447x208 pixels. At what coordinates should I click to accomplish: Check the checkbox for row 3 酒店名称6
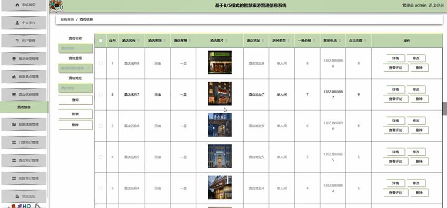tap(101, 126)
